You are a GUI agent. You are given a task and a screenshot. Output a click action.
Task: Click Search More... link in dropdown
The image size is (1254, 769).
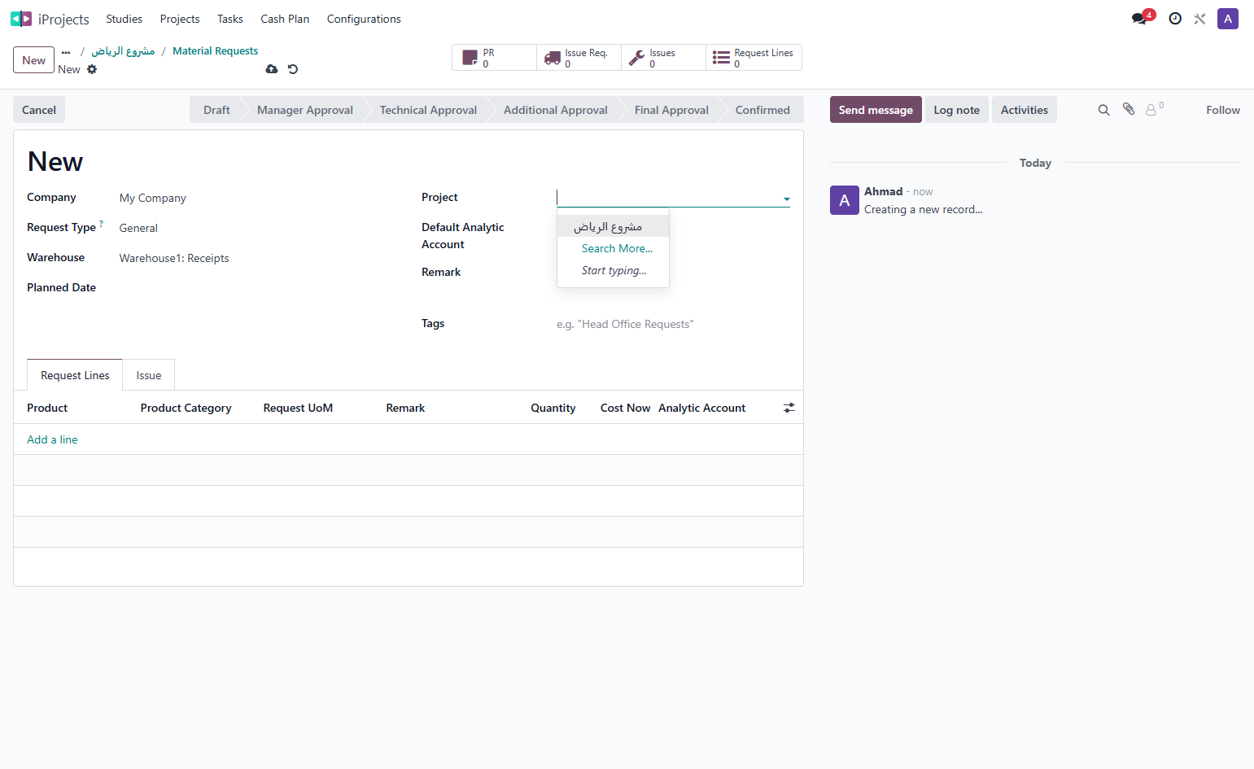pyautogui.click(x=617, y=248)
